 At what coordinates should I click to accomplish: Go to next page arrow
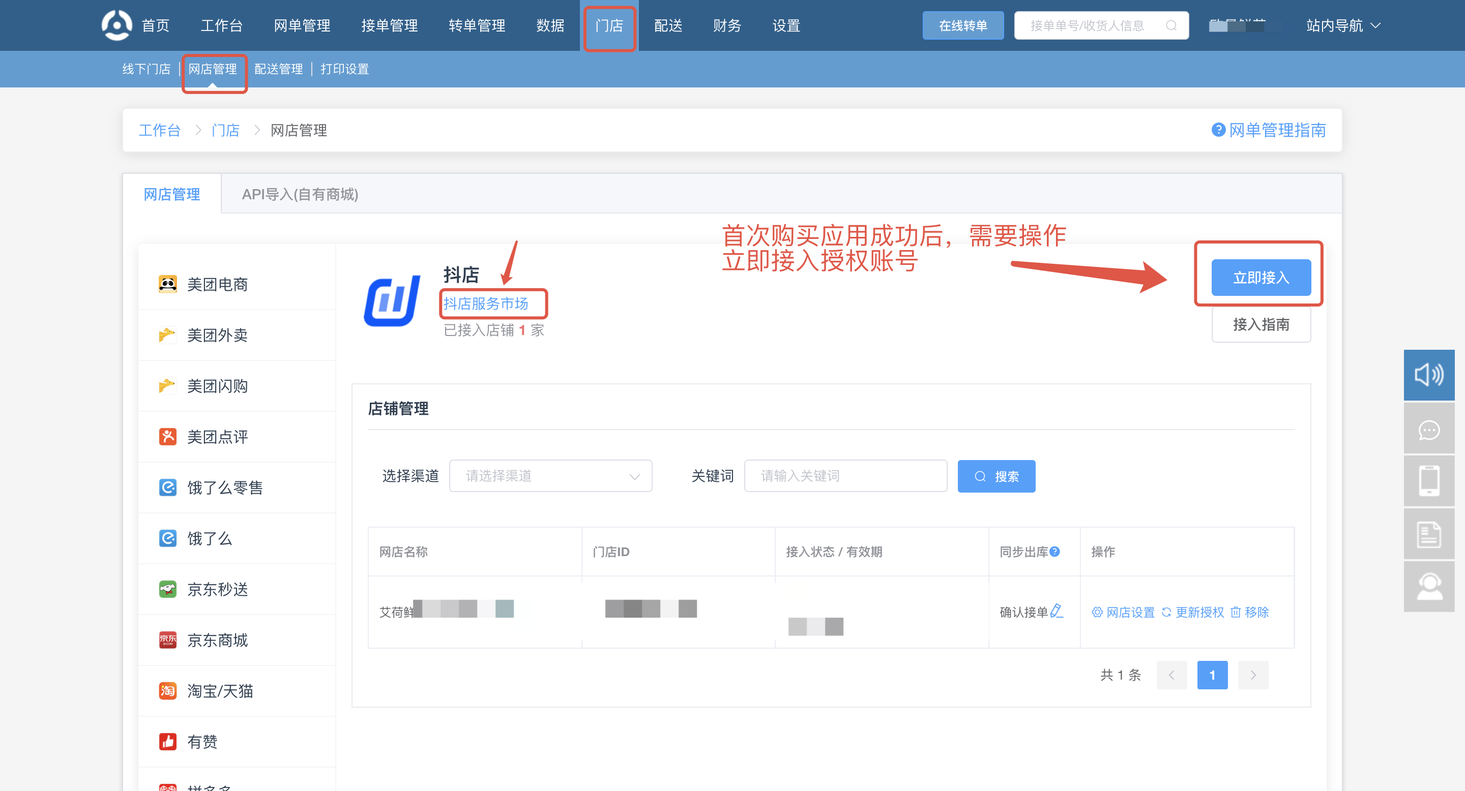click(x=1253, y=675)
